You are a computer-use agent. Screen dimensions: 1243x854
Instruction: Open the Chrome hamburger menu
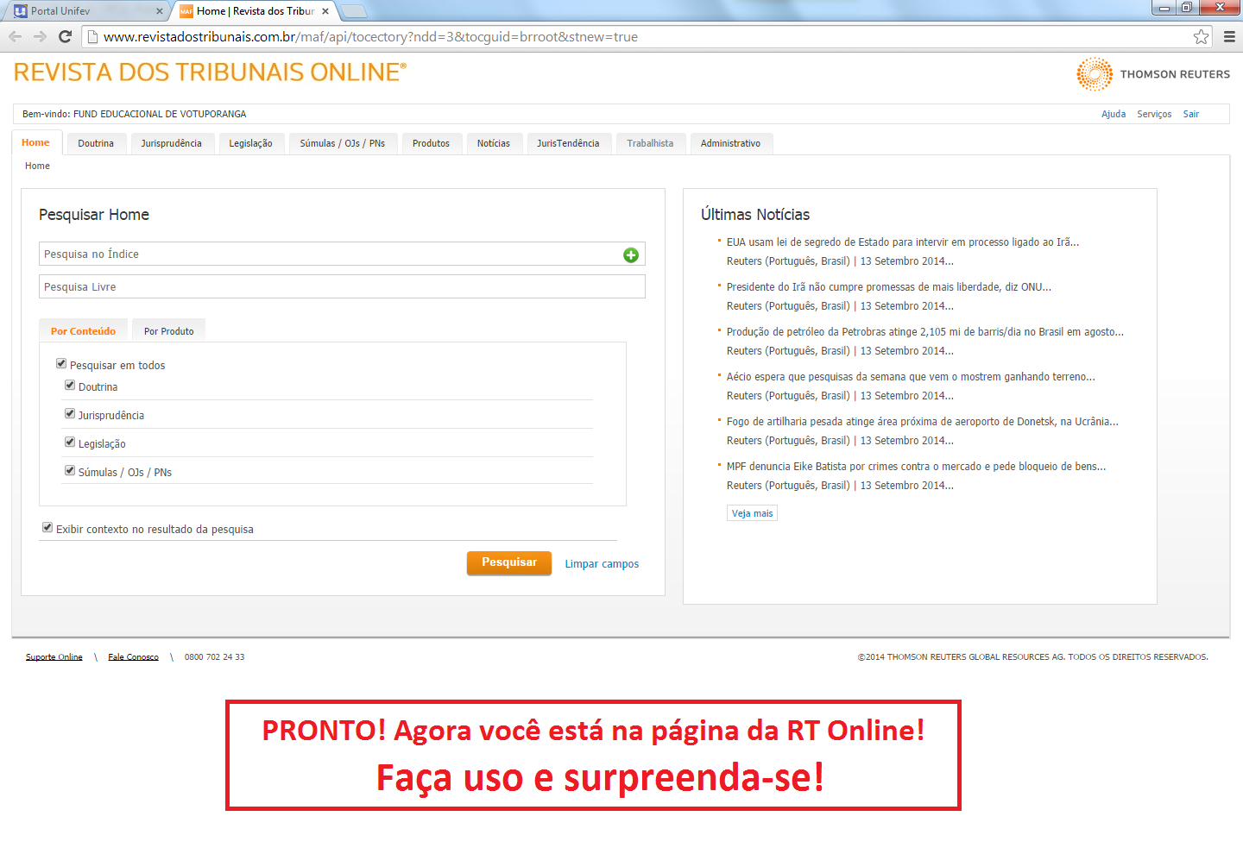(x=1229, y=36)
